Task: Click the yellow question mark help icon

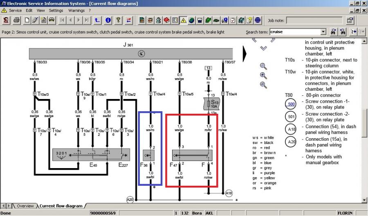Action: [x=118, y=20]
